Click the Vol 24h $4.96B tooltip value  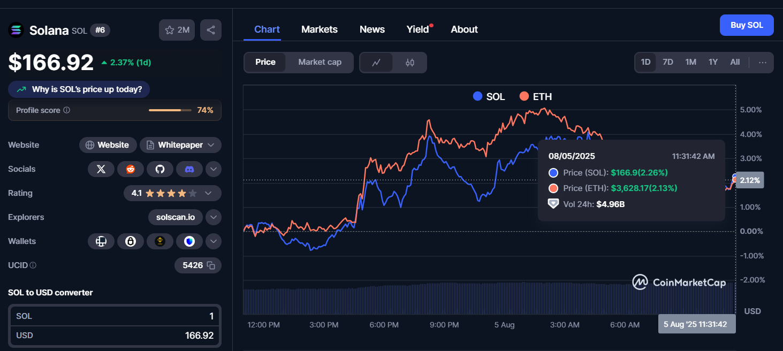(611, 204)
